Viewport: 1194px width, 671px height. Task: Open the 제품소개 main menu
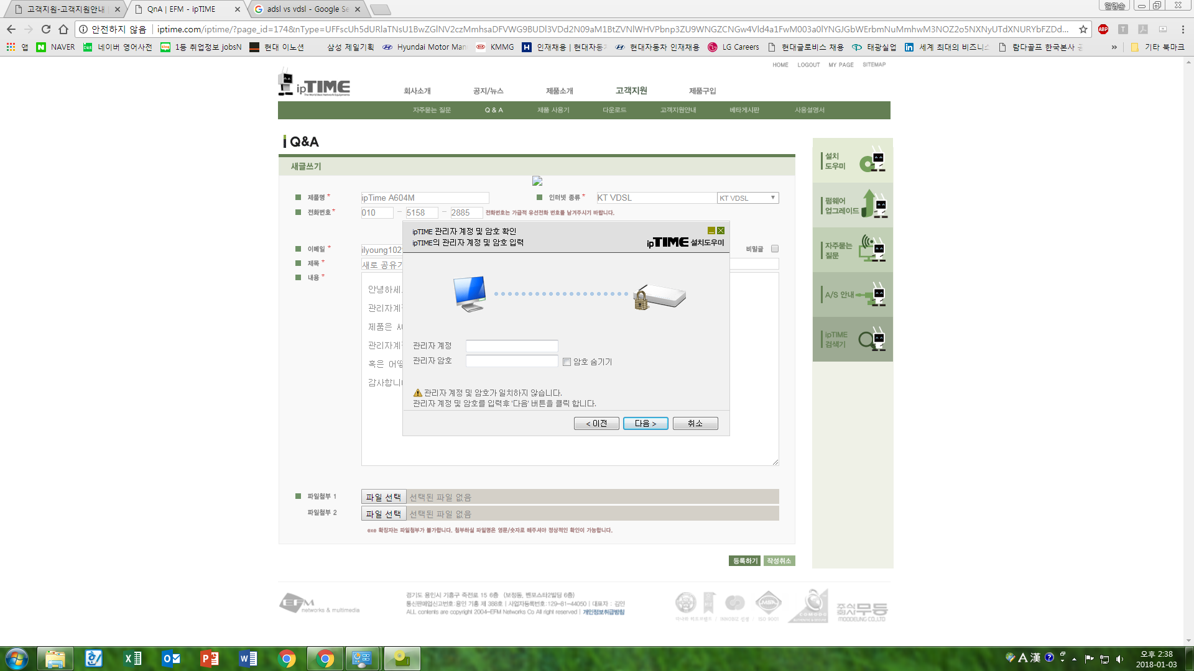560,91
